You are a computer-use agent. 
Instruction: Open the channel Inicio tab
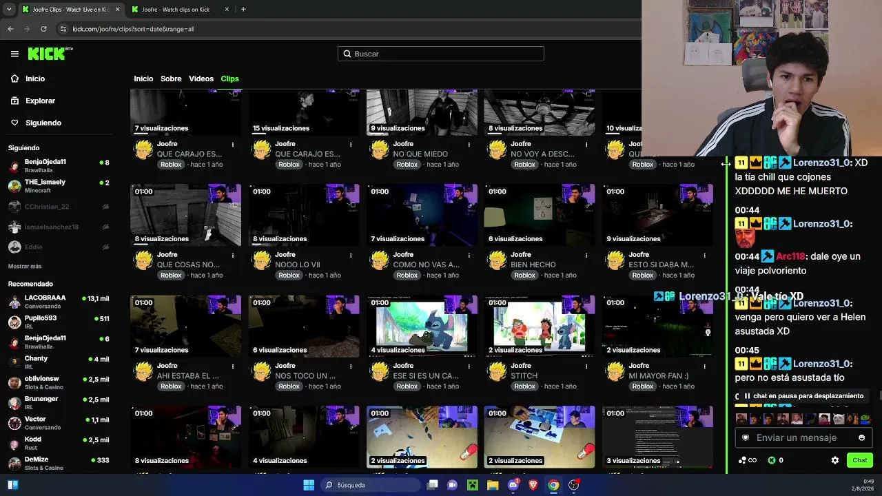click(x=143, y=79)
